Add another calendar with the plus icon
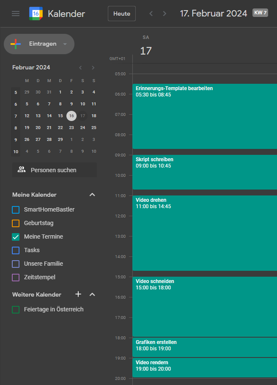This screenshot has height=385, width=277. point(78,294)
